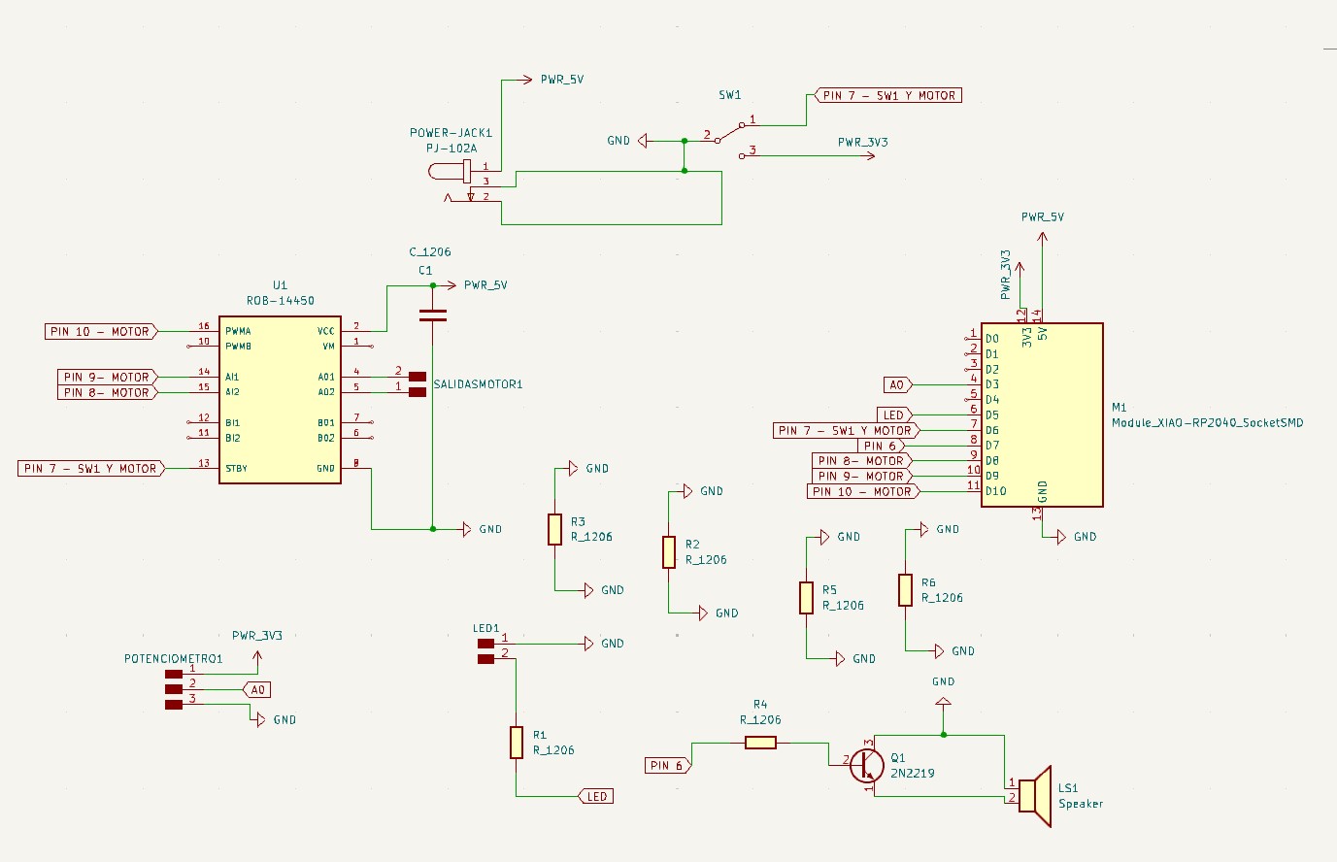
Task: Select pin 1 pad of POTENCIOMETRO1
Action: coord(174,674)
